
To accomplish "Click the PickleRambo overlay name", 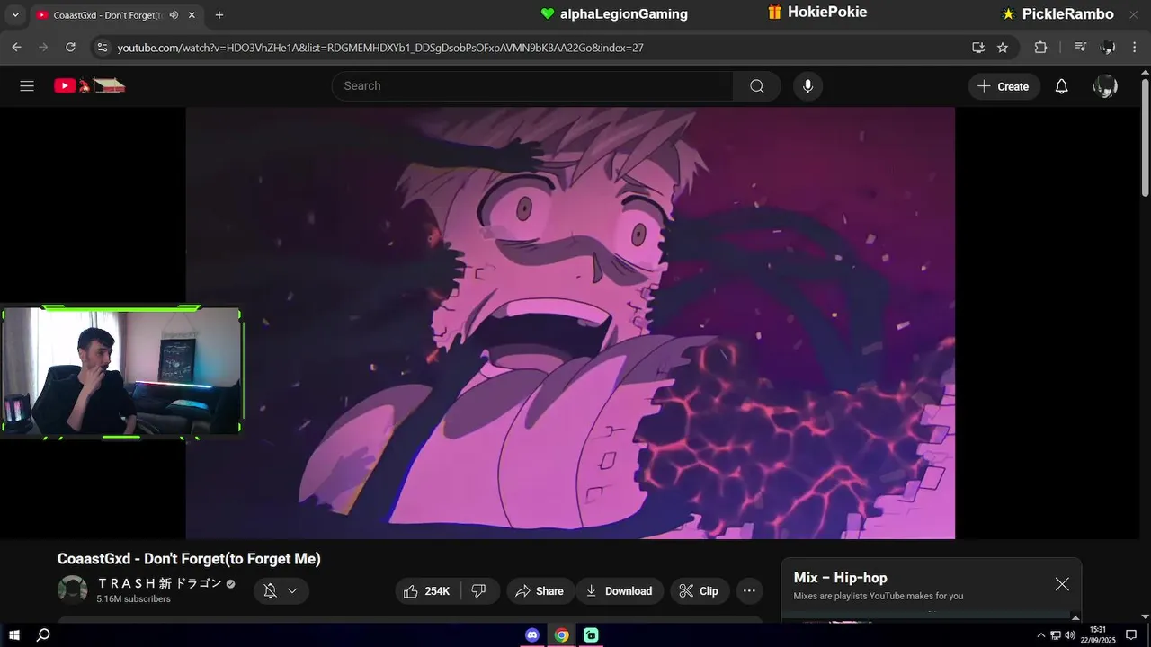I will (1068, 14).
